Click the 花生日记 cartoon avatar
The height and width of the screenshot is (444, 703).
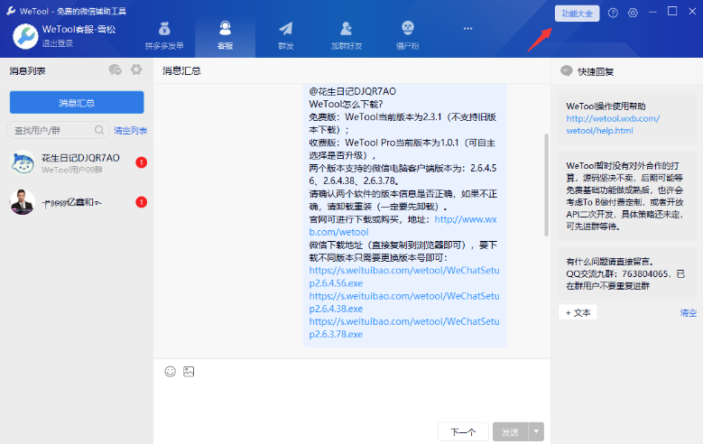pos(22,162)
